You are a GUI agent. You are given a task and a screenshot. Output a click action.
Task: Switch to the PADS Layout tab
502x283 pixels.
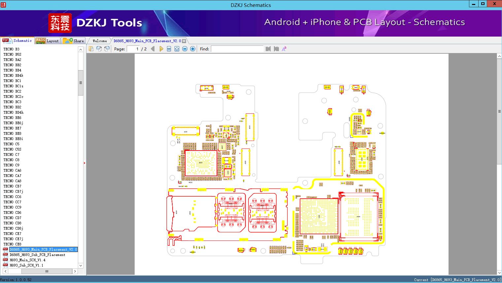pos(47,41)
